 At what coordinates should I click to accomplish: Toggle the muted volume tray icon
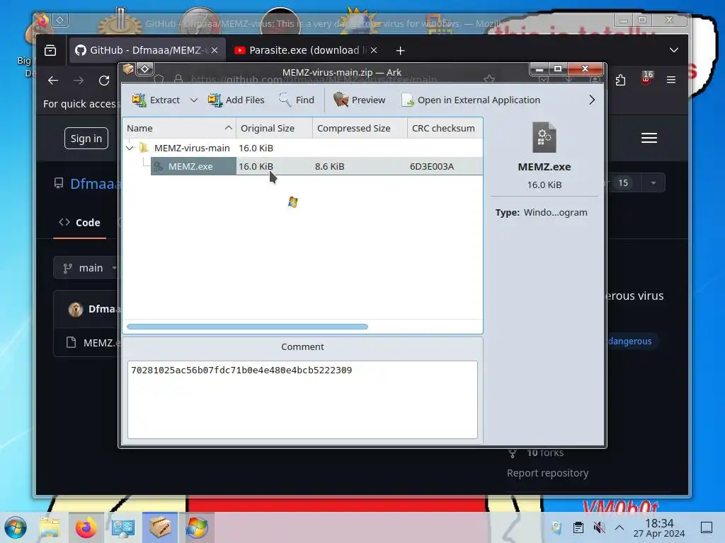click(599, 527)
